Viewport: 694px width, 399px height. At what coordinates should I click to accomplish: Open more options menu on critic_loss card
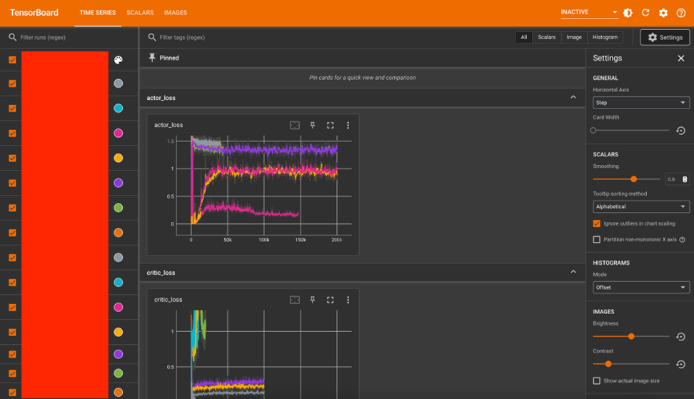click(348, 300)
